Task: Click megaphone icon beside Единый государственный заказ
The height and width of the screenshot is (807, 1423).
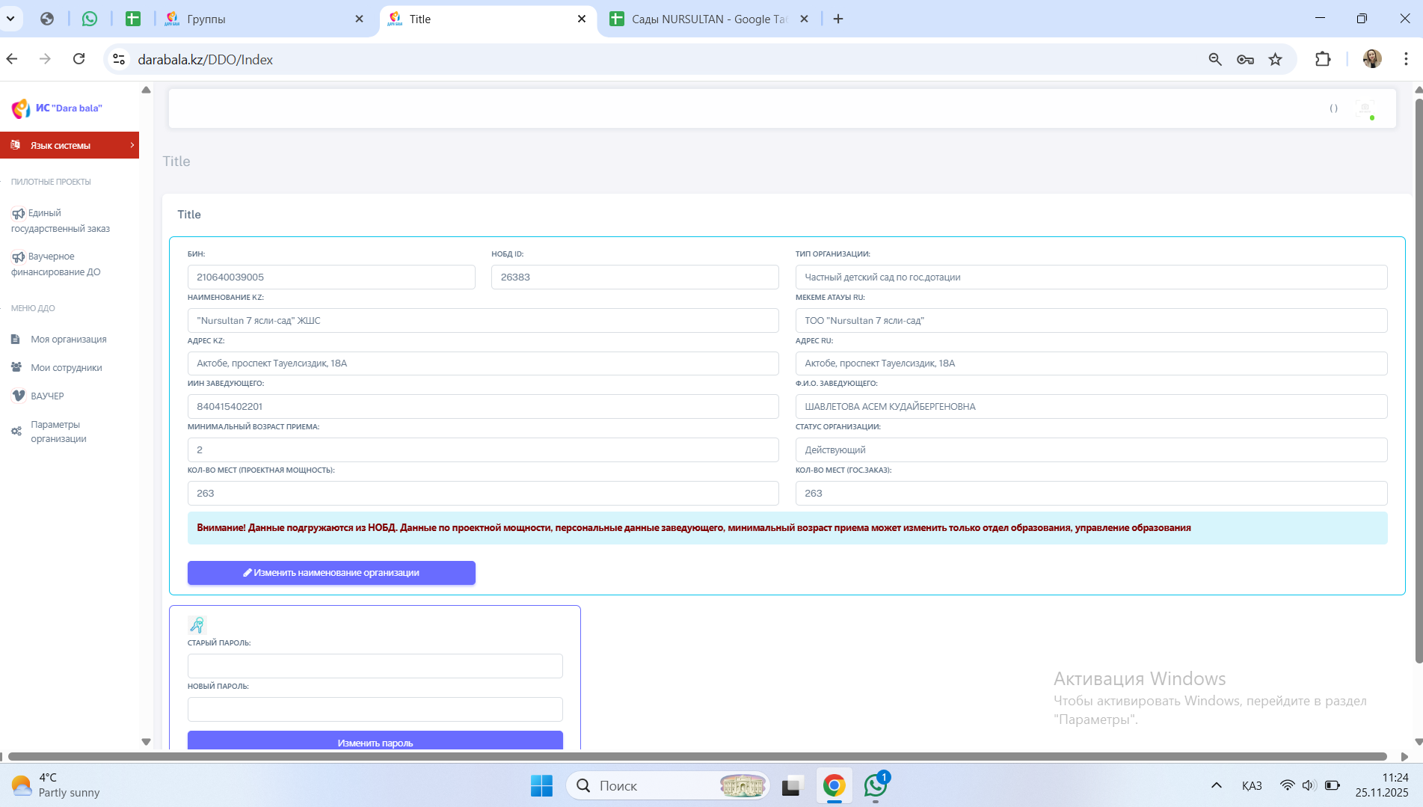Action: click(x=18, y=213)
